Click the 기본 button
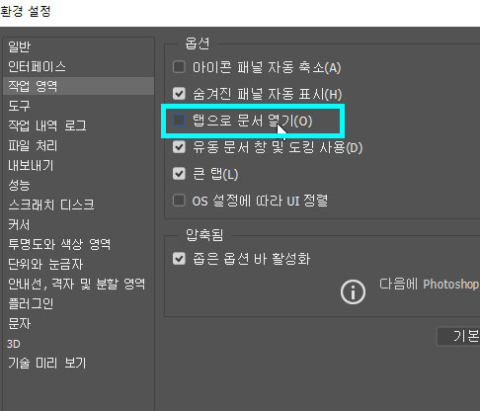Viewport: 480px width, 411px height. (x=458, y=336)
